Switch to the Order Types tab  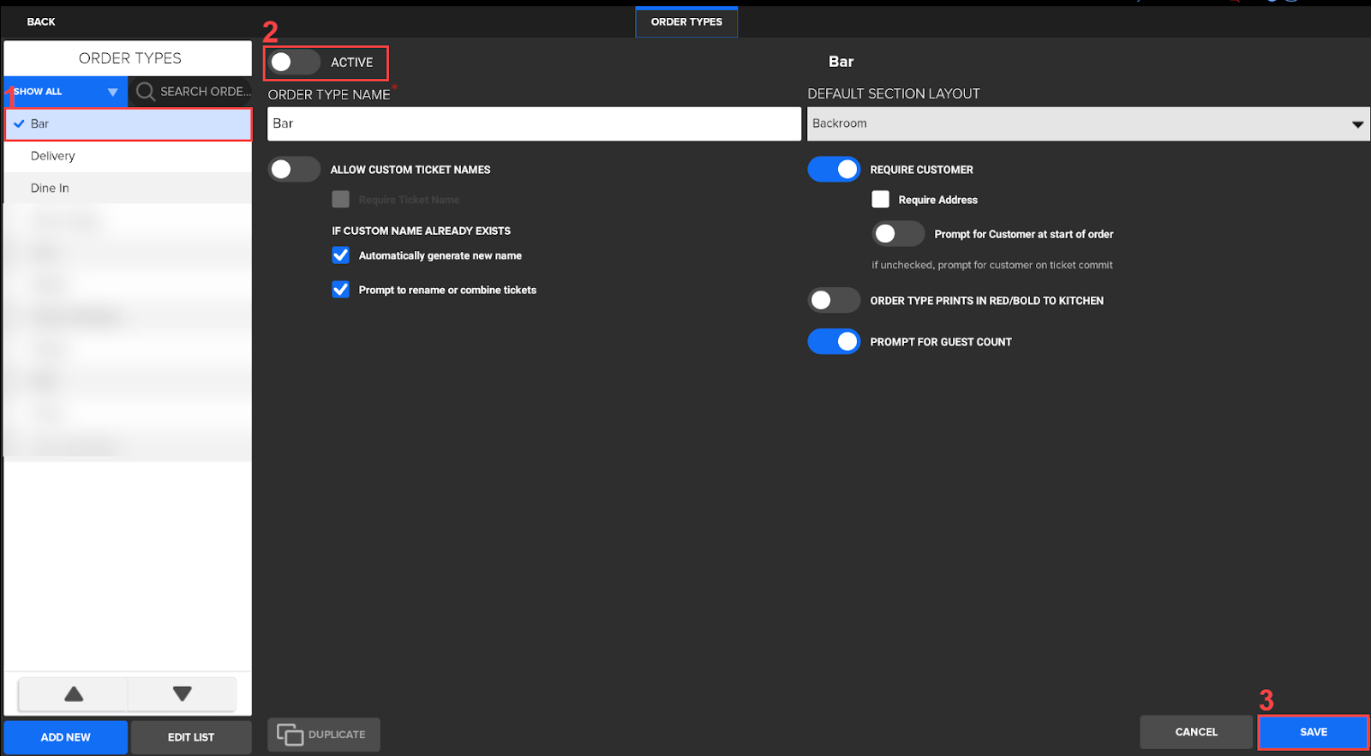click(x=686, y=22)
